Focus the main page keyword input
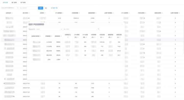This screenshot has height=100, width=184. coord(28,8)
